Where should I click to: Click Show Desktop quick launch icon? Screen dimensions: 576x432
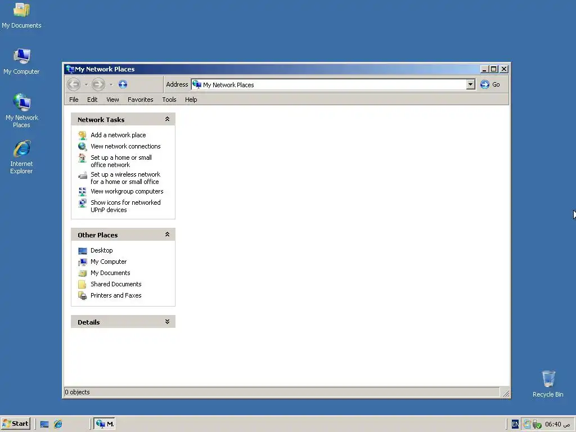tap(44, 424)
